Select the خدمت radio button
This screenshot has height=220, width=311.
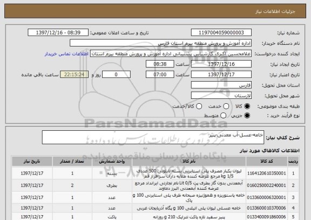pos(226,106)
